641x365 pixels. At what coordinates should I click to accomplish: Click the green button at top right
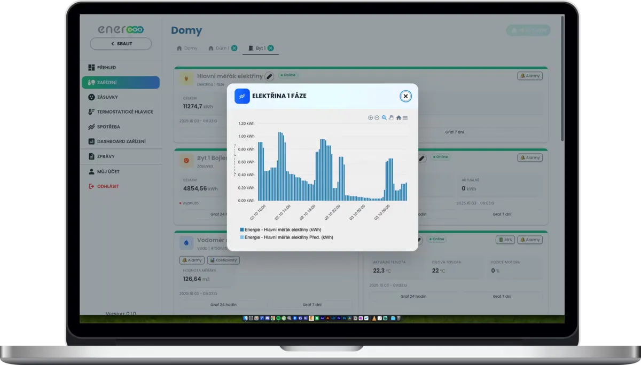(x=528, y=30)
